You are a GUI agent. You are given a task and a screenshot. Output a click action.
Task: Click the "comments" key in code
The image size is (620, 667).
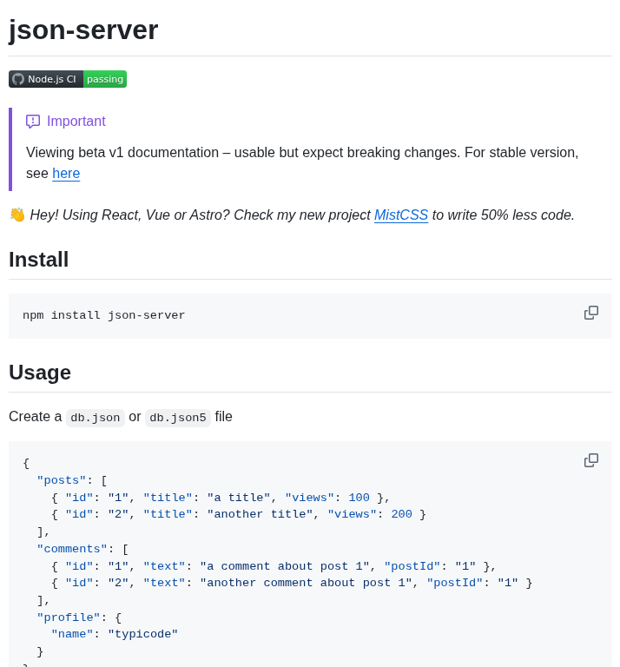(x=72, y=549)
